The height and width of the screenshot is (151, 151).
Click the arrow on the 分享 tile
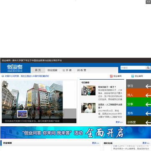[148, 104]
